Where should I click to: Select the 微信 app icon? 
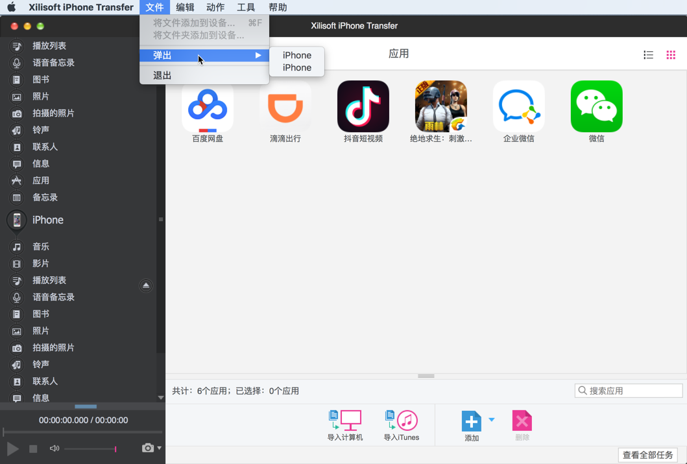[x=597, y=106]
